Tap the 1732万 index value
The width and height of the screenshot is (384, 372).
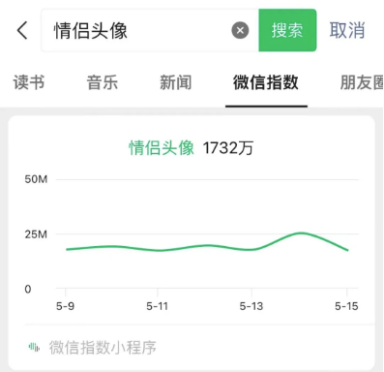[x=228, y=148]
